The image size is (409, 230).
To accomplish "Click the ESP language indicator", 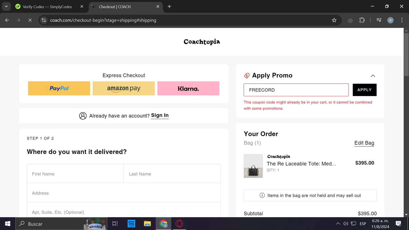I will pos(363,224).
